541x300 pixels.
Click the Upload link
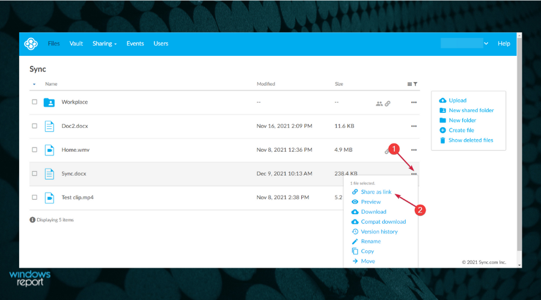click(457, 100)
